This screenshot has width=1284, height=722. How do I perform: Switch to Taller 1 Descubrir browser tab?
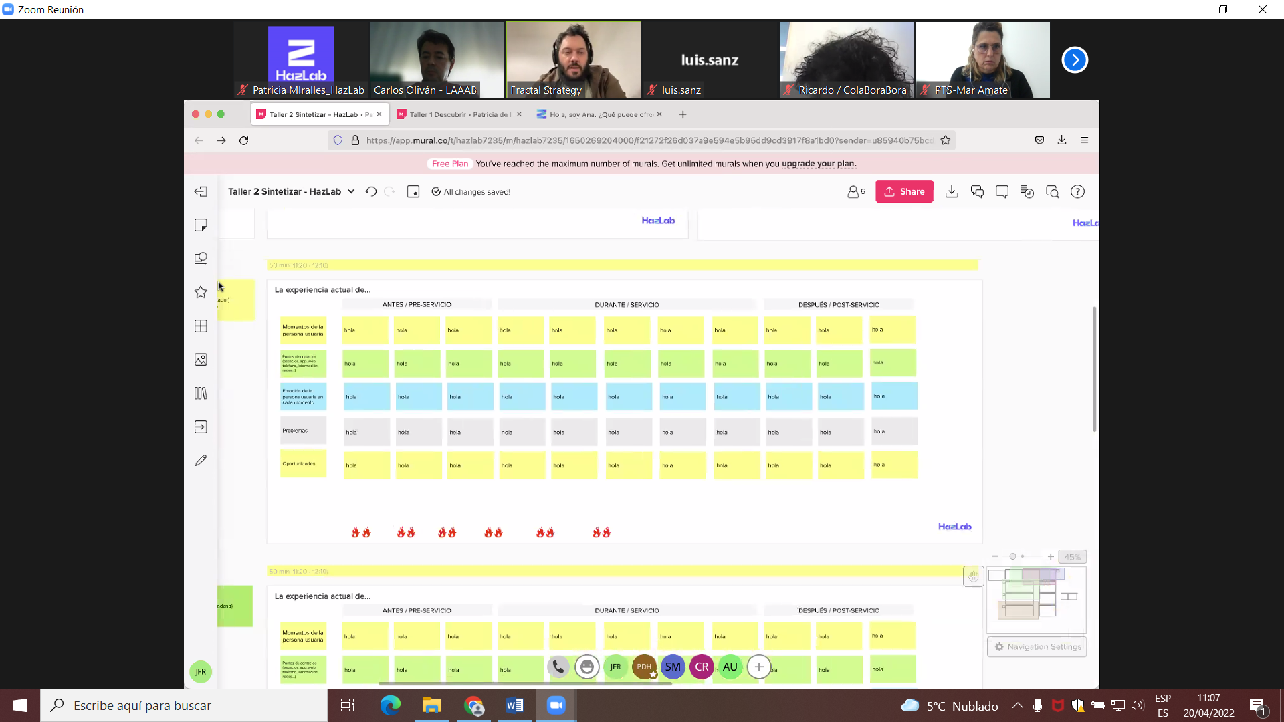click(459, 114)
